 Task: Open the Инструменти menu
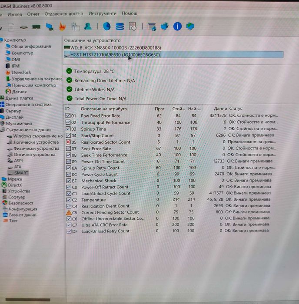103,13
